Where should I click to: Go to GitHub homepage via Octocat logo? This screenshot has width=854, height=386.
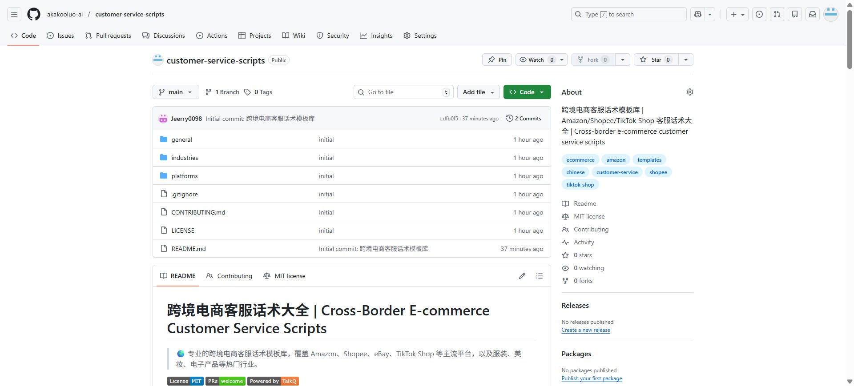coord(34,14)
